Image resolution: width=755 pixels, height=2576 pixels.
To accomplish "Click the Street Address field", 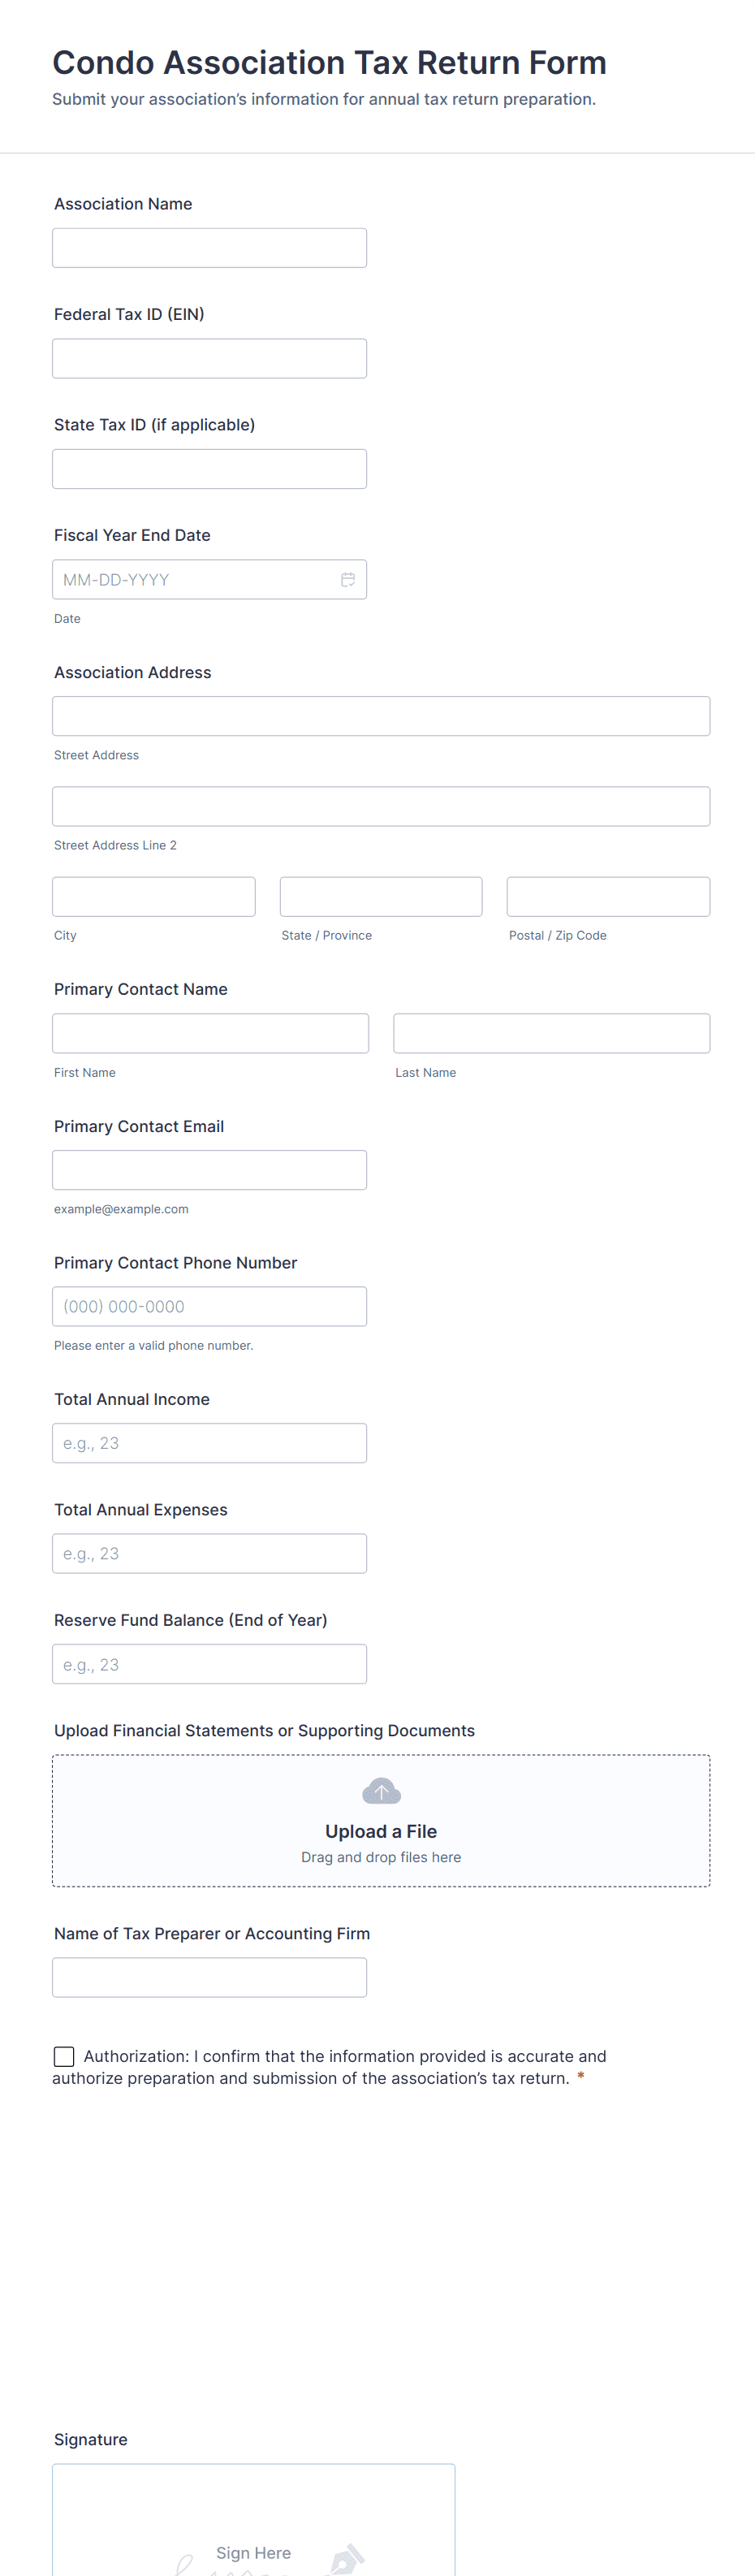I will [381, 716].
